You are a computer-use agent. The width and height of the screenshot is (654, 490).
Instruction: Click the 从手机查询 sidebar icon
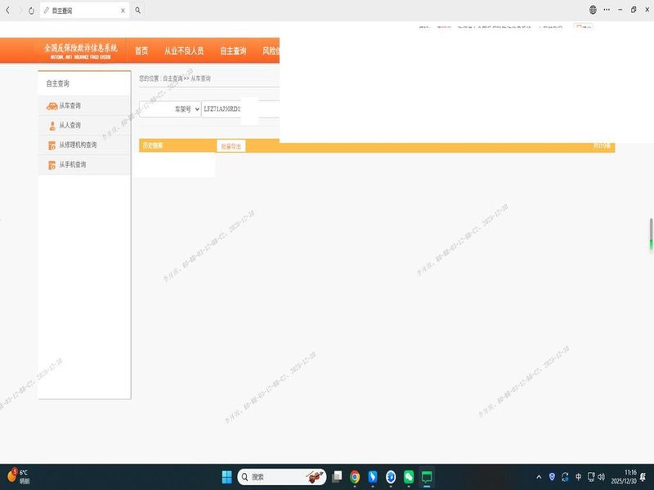pyautogui.click(x=52, y=165)
